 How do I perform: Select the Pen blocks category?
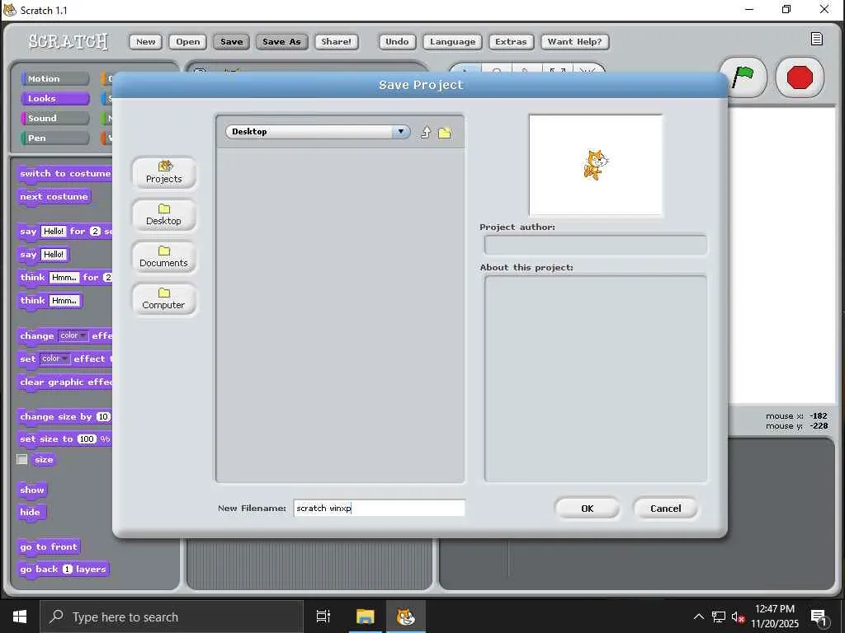pos(55,138)
